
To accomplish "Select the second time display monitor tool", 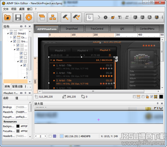I will click(x=142, y=17).
